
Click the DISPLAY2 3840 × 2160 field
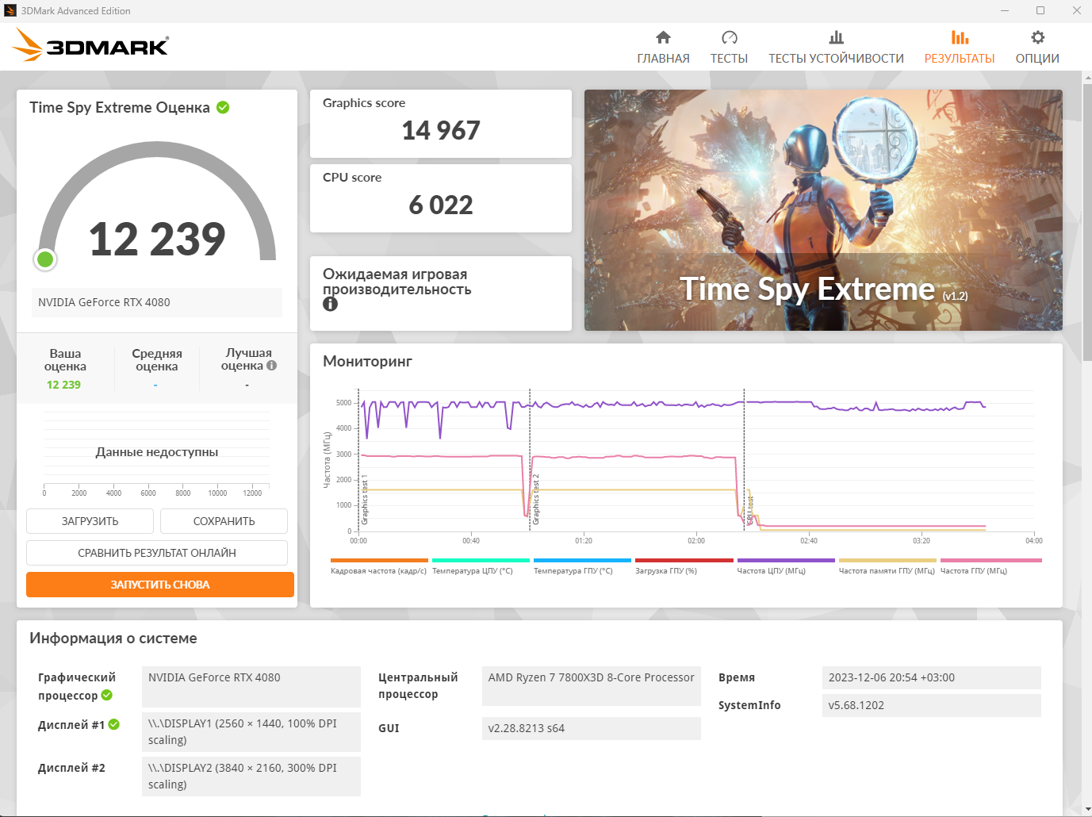click(251, 777)
